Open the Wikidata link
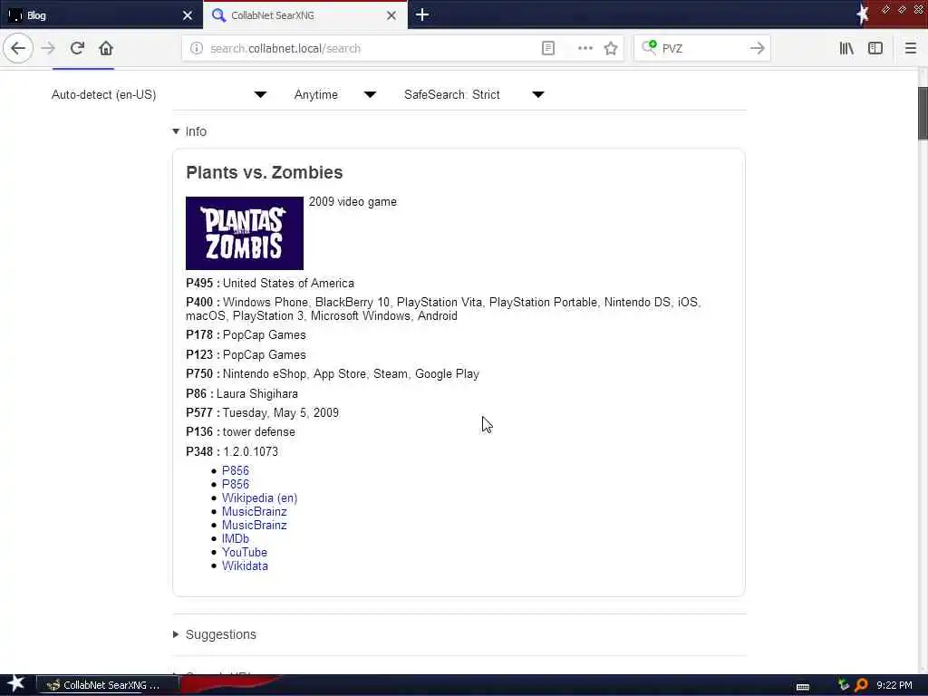 coord(245,565)
